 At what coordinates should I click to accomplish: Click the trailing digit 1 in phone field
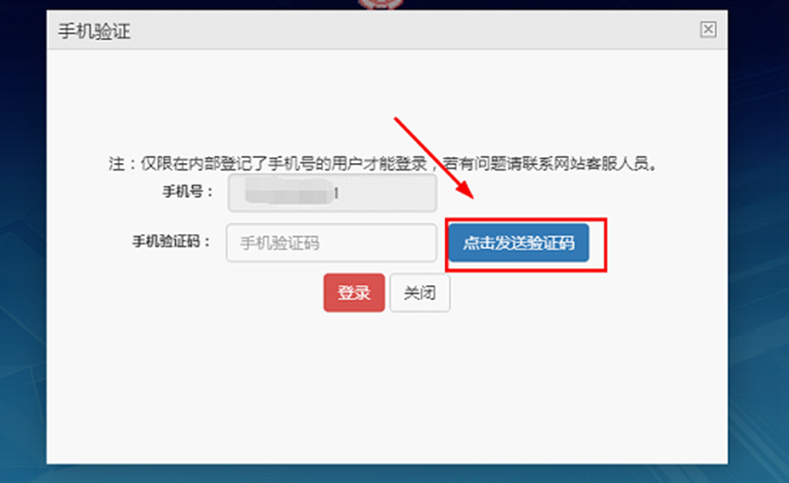pyautogui.click(x=335, y=192)
